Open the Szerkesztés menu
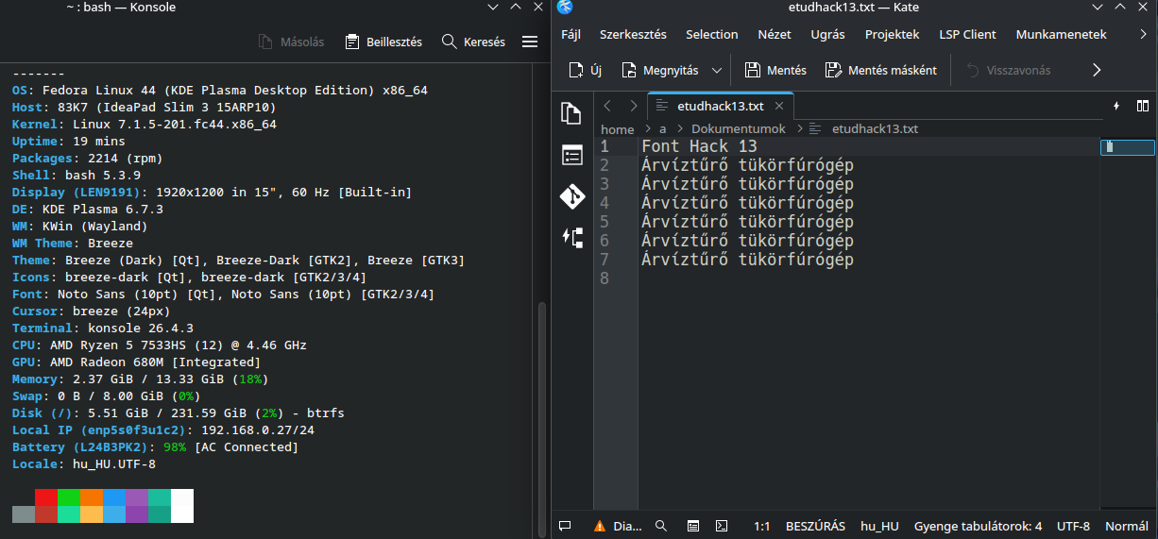The height and width of the screenshot is (539, 1158). [633, 34]
